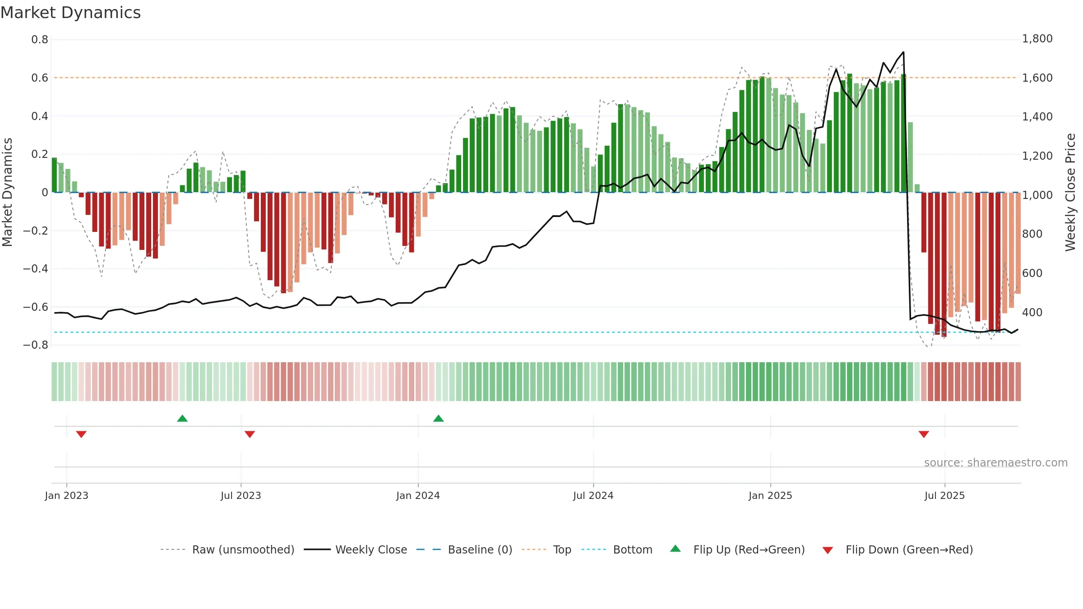Click the Weekly Close Price axis title
Image resolution: width=1083 pixels, height=609 pixels.
point(1071,192)
